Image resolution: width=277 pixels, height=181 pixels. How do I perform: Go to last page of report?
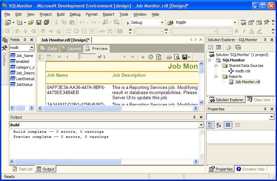click(132, 57)
